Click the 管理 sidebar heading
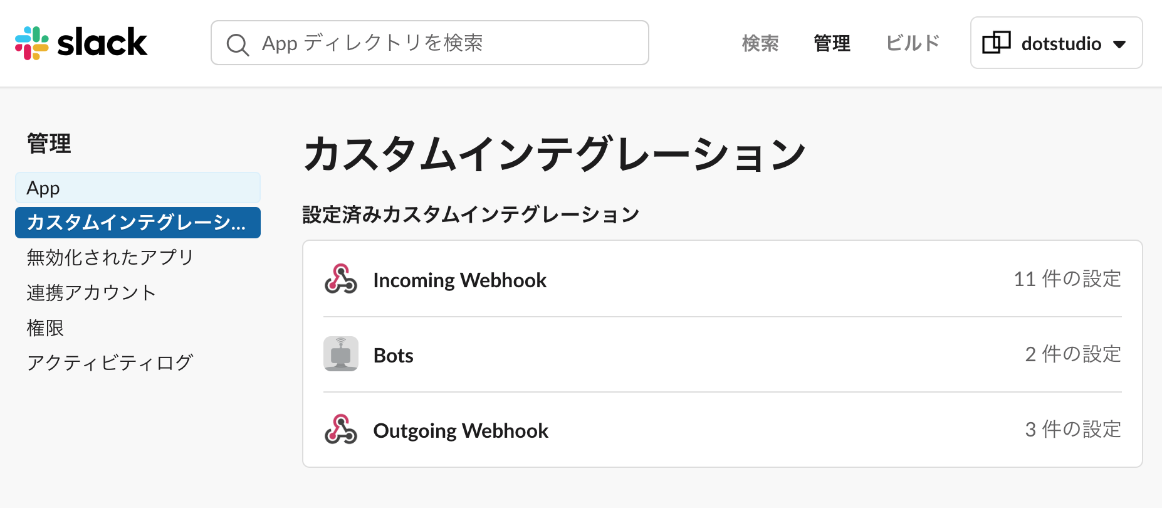This screenshot has height=508, width=1162. (x=49, y=144)
